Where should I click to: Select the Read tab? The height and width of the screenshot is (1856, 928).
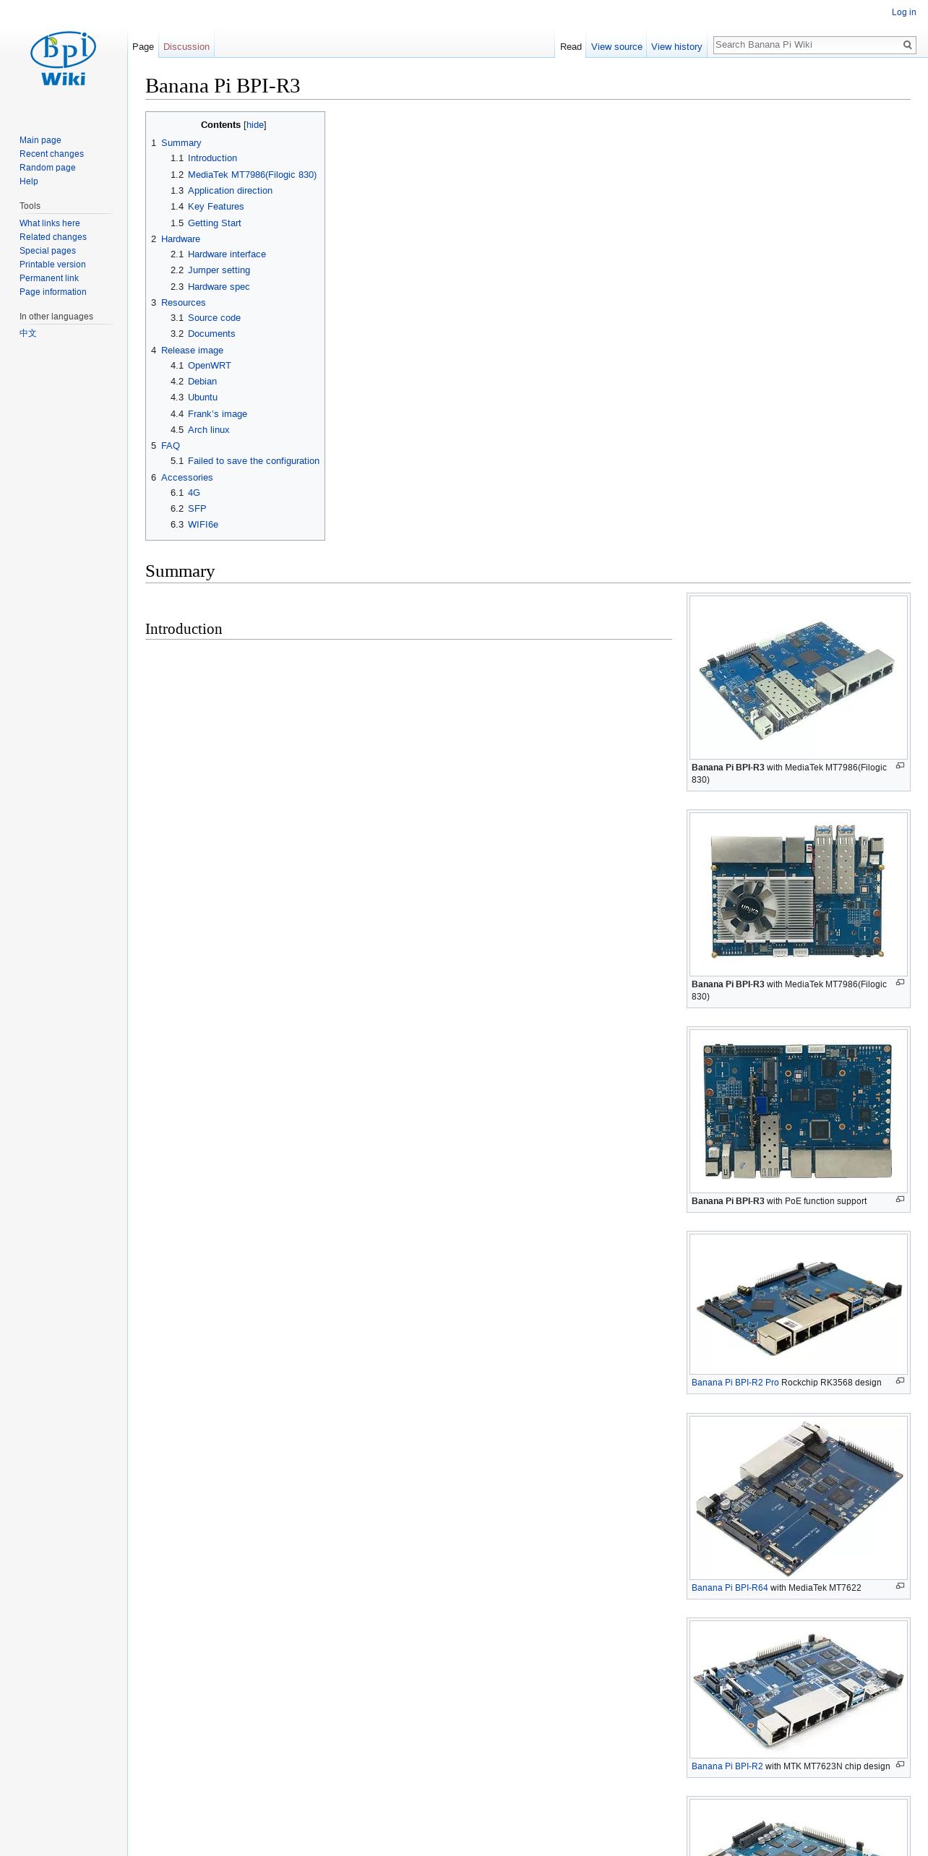(571, 46)
